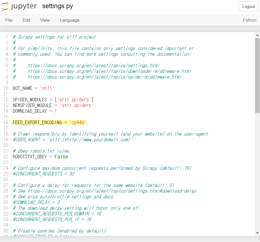Open the Language menu
Viewport: 260px width, 242px height.
tap(69, 20)
